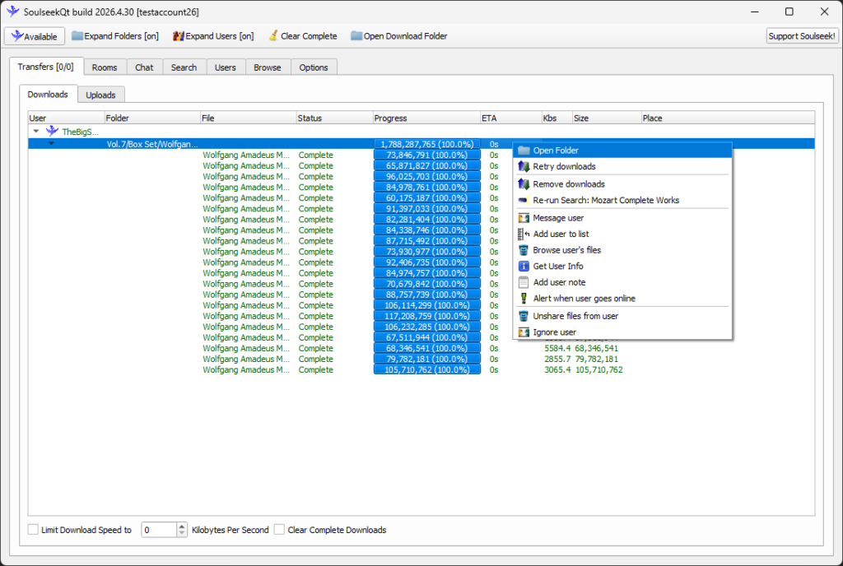Click the Progress column header

click(x=426, y=118)
